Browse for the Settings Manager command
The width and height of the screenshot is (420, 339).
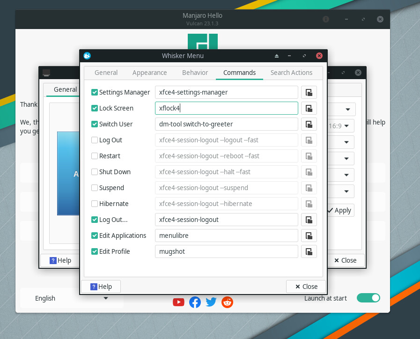309,92
